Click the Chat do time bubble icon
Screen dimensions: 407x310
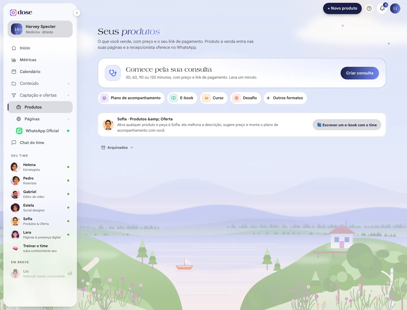tap(14, 143)
